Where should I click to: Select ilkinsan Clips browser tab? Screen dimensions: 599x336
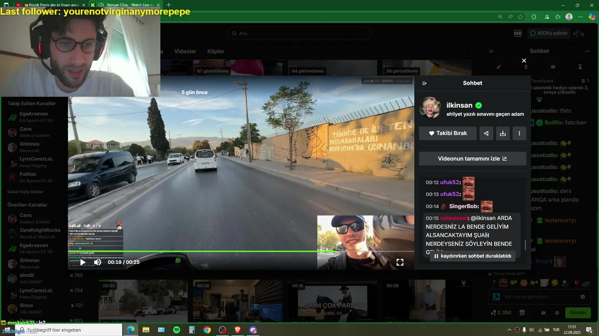coord(125,5)
